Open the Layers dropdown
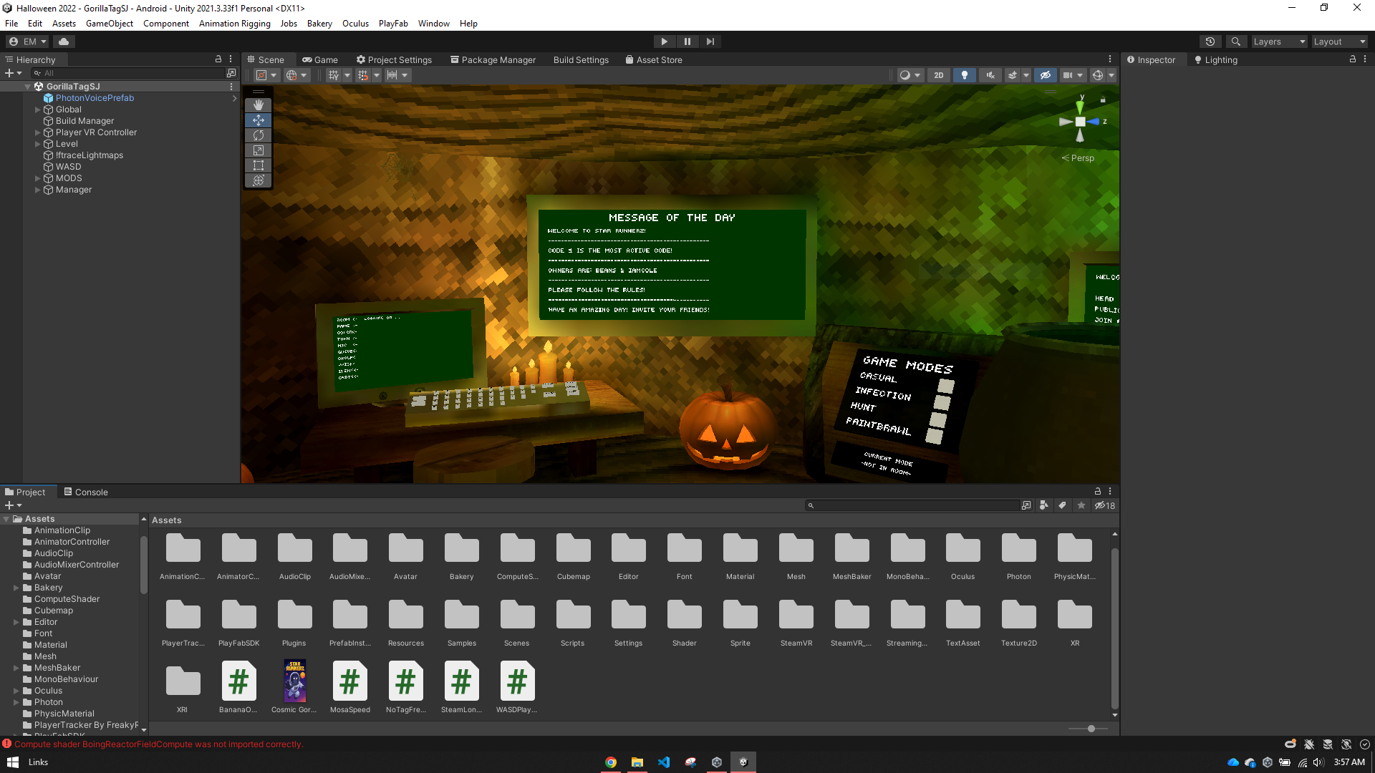The image size is (1375, 773). click(x=1278, y=42)
